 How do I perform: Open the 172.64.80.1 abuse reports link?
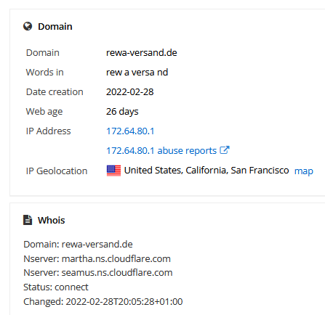coord(161,150)
